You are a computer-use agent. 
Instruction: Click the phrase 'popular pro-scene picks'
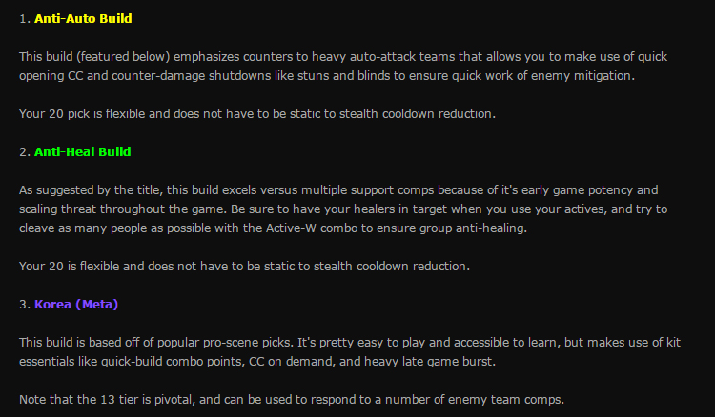[226, 343]
